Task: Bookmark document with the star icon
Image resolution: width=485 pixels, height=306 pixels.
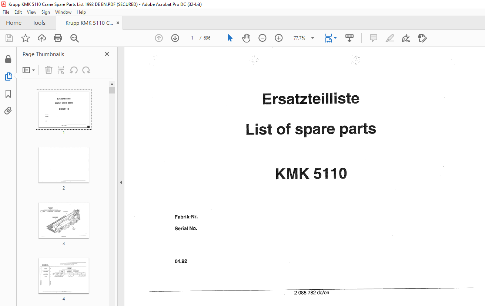Action: (25, 38)
